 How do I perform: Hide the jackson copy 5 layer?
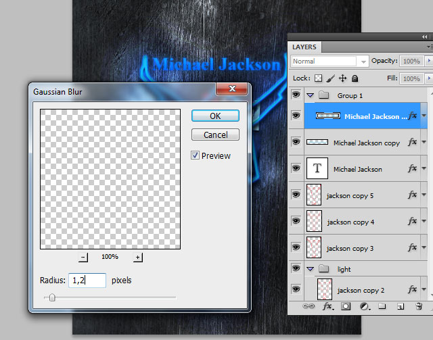[296, 194]
